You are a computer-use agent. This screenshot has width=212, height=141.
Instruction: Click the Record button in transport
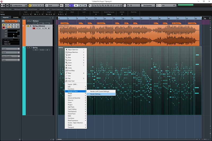click(x=85, y=6)
